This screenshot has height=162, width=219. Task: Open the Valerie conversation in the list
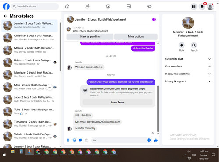coord(30,136)
